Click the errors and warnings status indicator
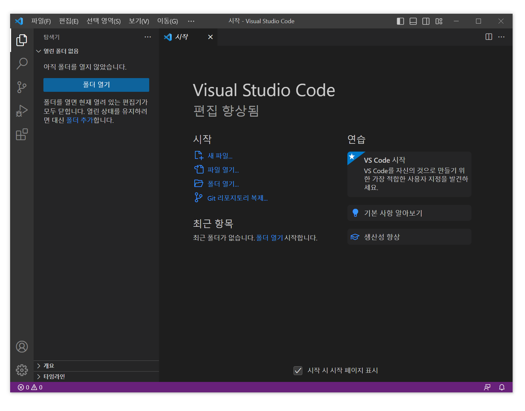 click(30, 387)
